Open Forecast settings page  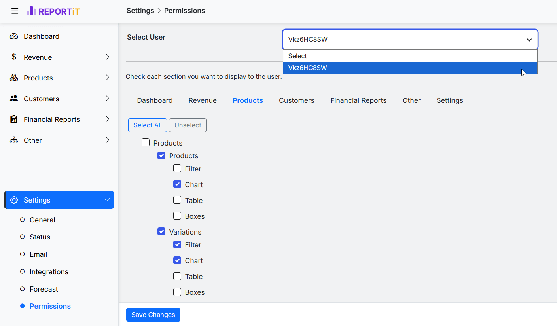tap(44, 289)
